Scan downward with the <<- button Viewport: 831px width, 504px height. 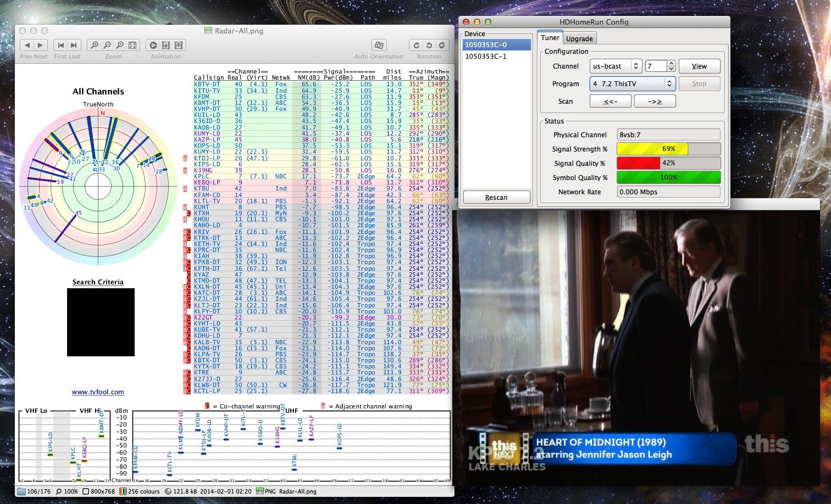pyautogui.click(x=610, y=102)
